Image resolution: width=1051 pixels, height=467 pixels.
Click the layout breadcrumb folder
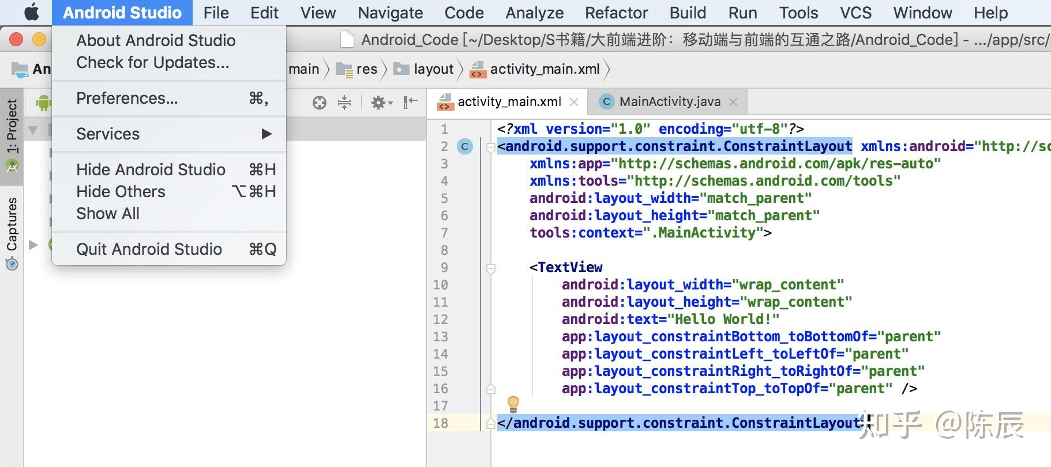coord(424,69)
